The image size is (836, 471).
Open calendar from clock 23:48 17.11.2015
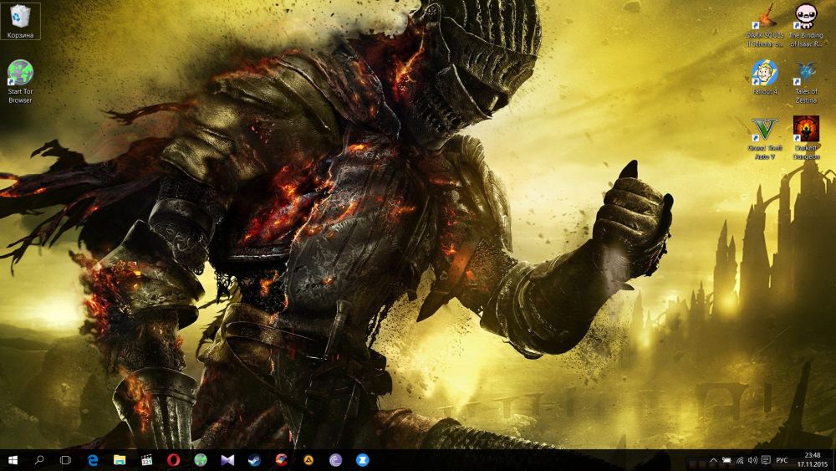click(x=813, y=460)
